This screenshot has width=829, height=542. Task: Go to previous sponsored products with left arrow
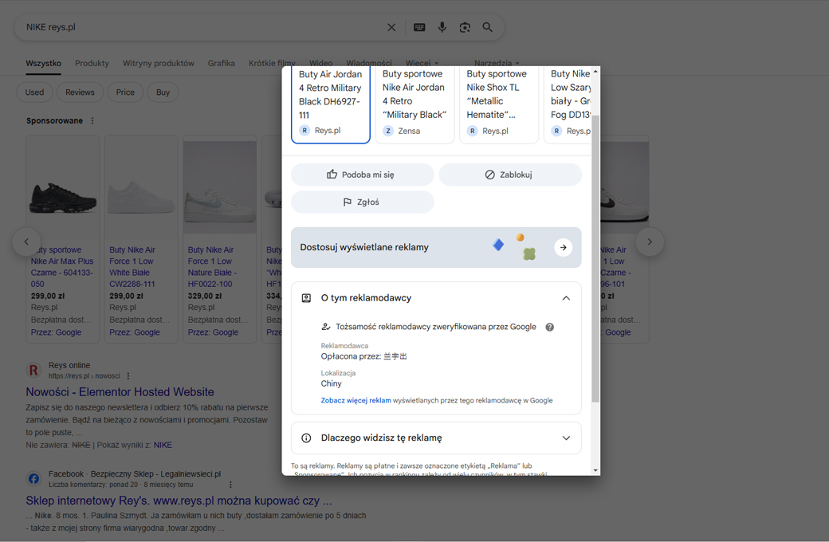click(26, 242)
